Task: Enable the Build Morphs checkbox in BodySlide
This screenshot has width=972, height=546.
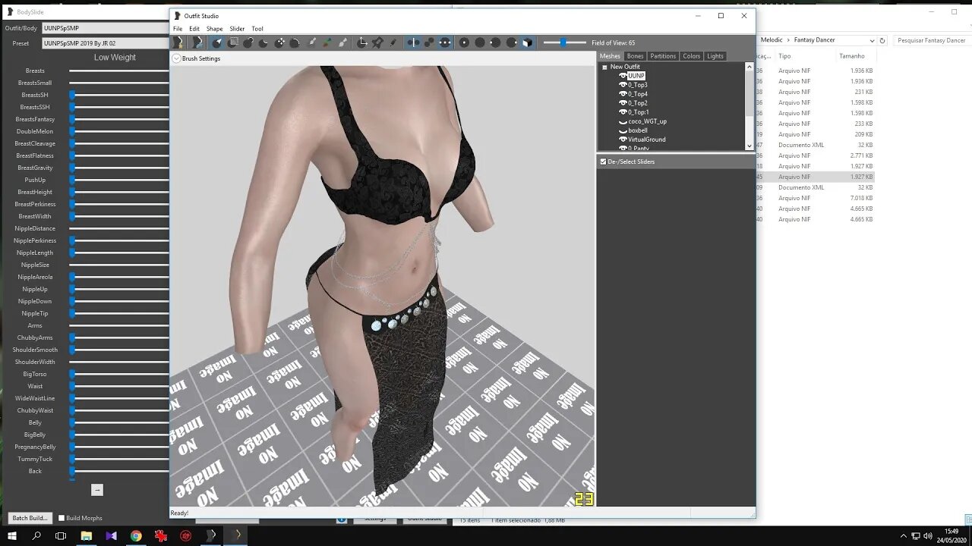Action: coord(62,518)
